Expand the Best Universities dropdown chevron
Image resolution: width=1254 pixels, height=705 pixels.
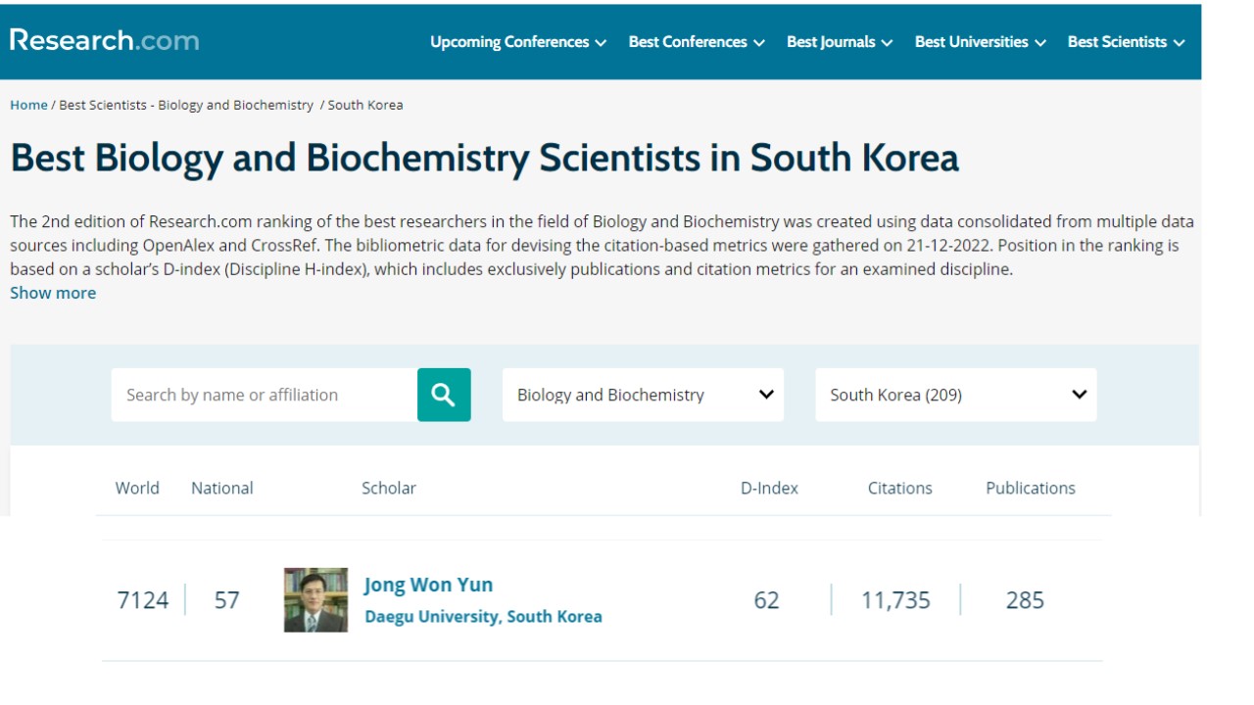click(x=1038, y=42)
